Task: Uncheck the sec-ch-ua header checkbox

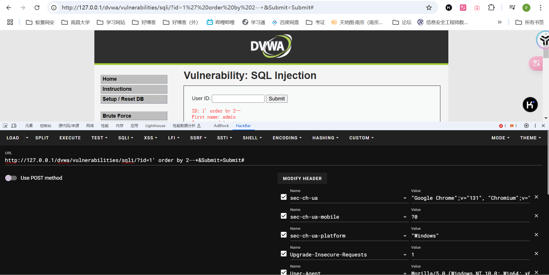Action: click(x=284, y=197)
